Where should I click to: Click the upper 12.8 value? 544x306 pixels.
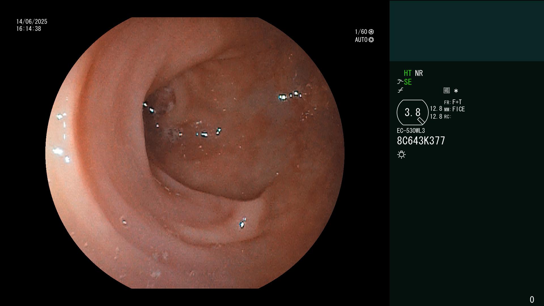pos(436,109)
